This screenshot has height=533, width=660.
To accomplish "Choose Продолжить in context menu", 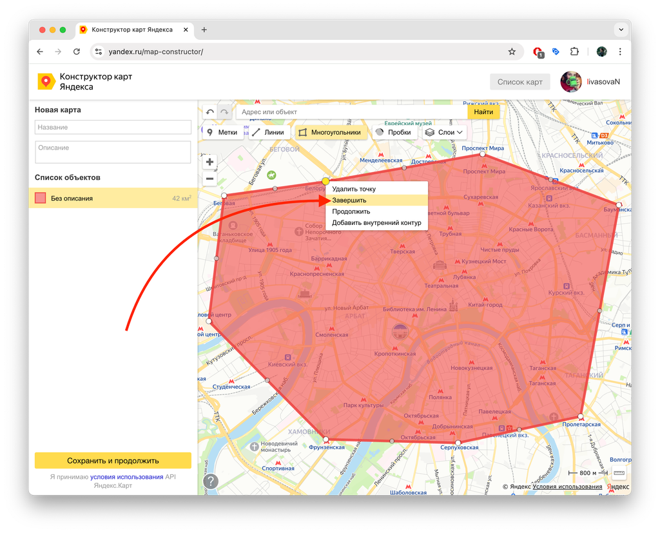I will 376,211.
